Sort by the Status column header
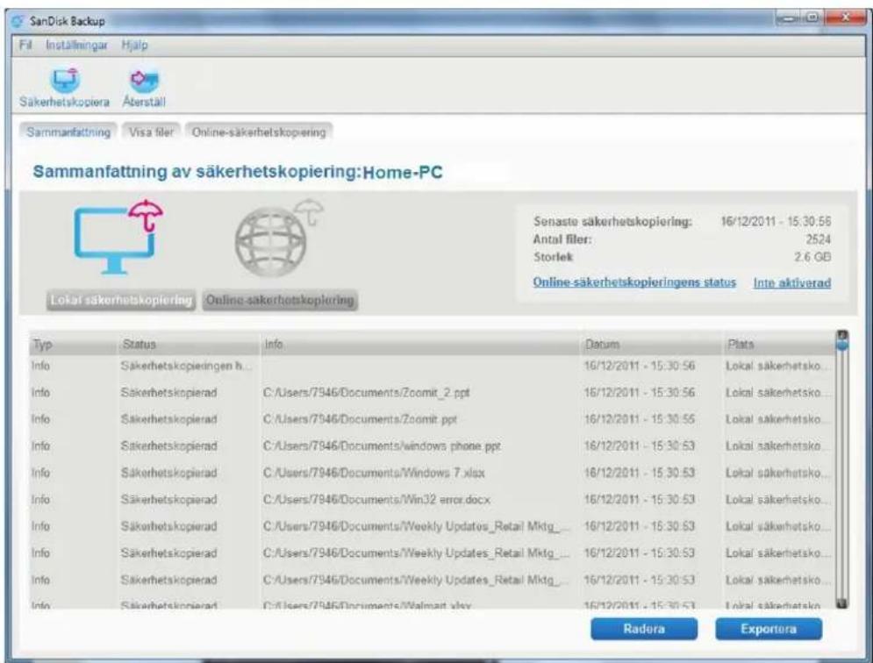 [188, 345]
